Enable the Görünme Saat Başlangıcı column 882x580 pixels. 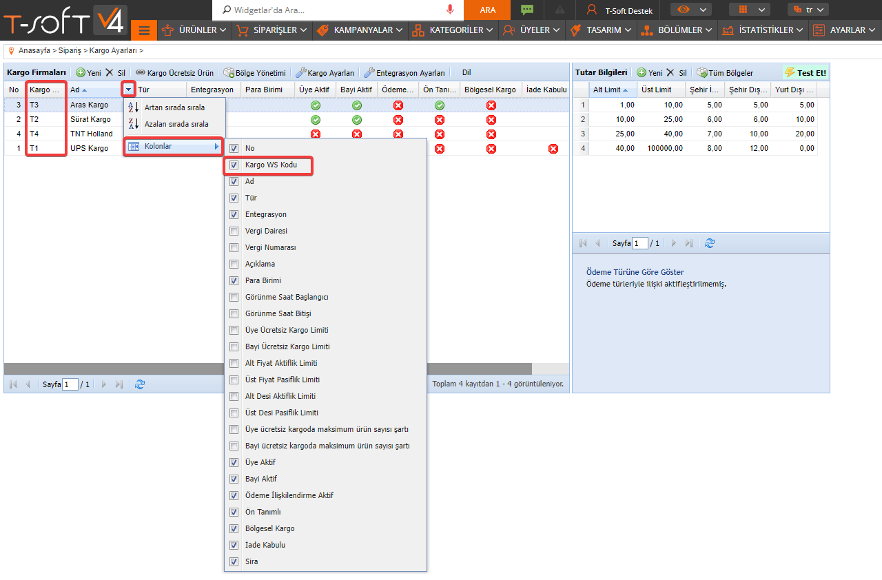click(234, 297)
